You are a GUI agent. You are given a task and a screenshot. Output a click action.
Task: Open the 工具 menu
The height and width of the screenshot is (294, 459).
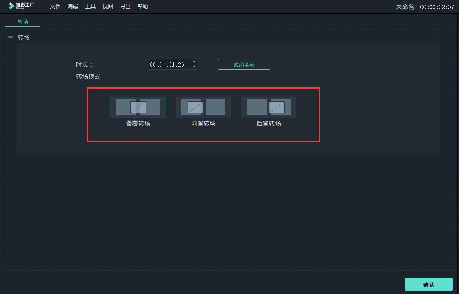tap(90, 6)
